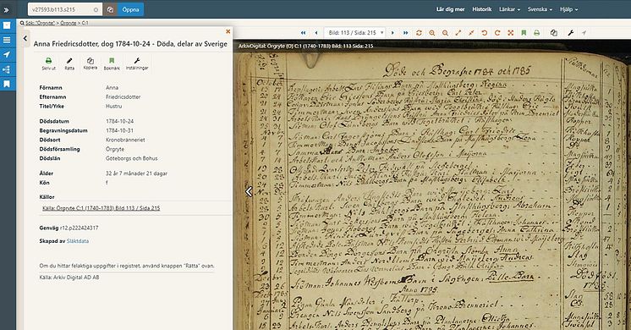Image resolution: width=631 pixels, height=330 pixels.
Task: Zoom in on the archive image
Action: [431, 33]
